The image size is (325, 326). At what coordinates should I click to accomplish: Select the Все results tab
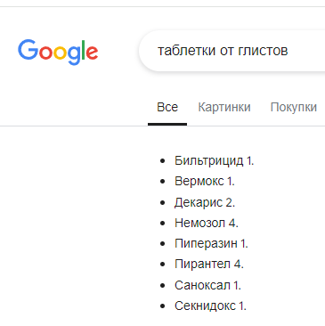(x=167, y=107)
